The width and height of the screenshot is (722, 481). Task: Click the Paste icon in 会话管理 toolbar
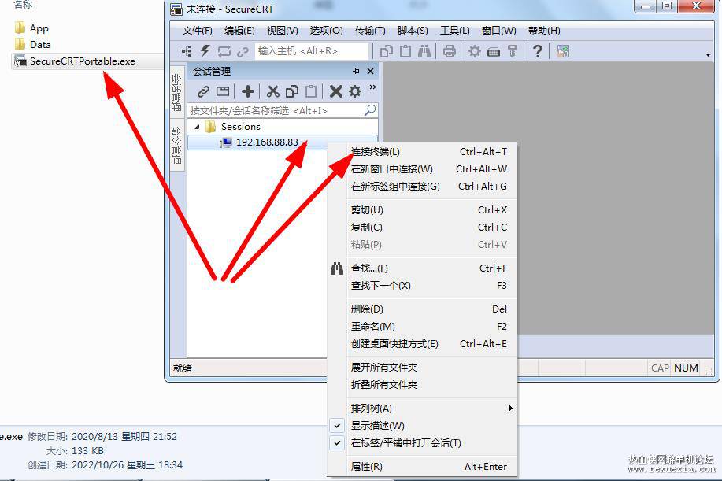[311, 91]
